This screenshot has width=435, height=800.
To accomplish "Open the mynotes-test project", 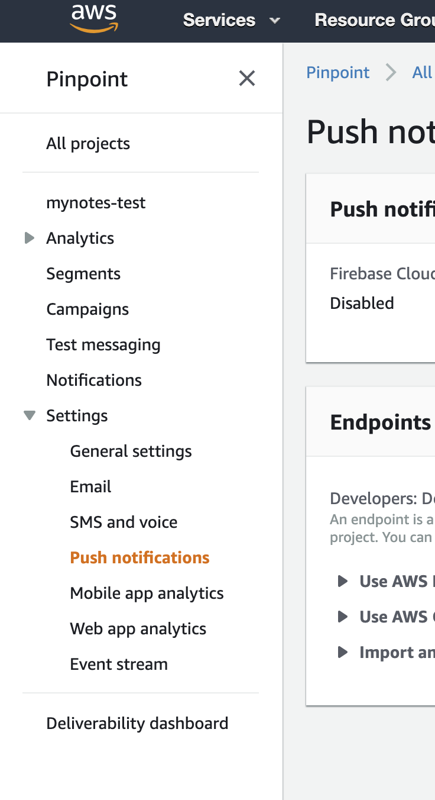I will [x=96, y=202].
